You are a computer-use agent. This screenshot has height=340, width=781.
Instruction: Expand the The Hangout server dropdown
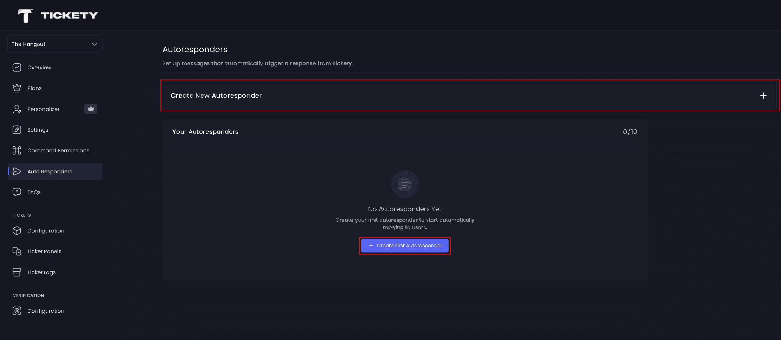[x=54, y=44]
